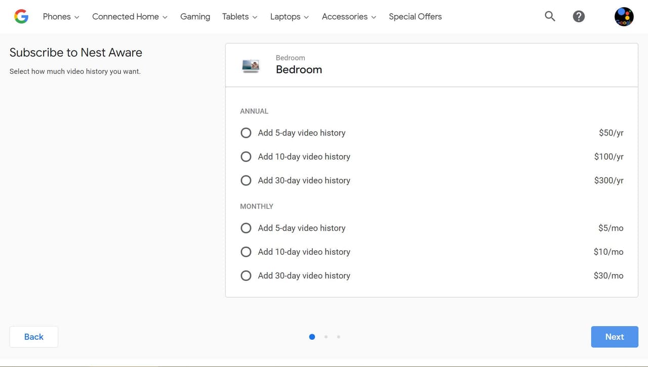Viewport: 648px width, 367px height.
Task: Expand the Connected Home dropdown
Action: (130, 17)
